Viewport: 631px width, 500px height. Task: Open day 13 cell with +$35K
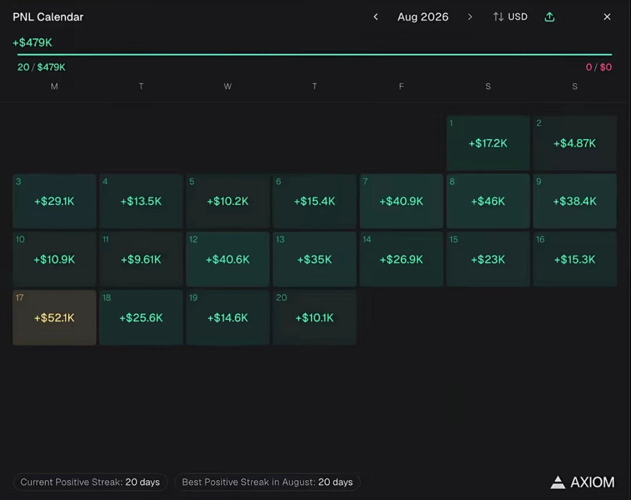314,259
